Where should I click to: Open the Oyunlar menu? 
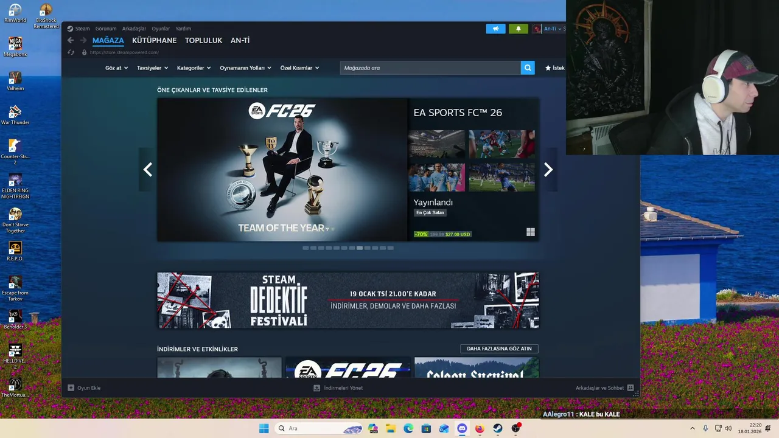click(x=161, y=29)
